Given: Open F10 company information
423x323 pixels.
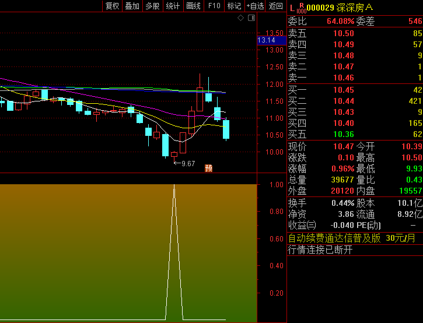Looking at the screenshot, I should [x=214, y=6].
